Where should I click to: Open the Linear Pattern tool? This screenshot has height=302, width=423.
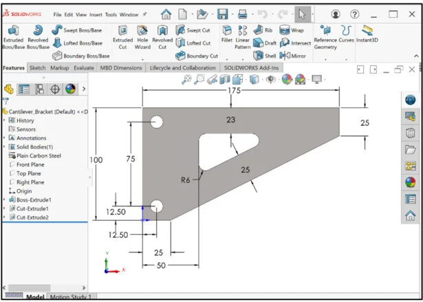[243, 36]
